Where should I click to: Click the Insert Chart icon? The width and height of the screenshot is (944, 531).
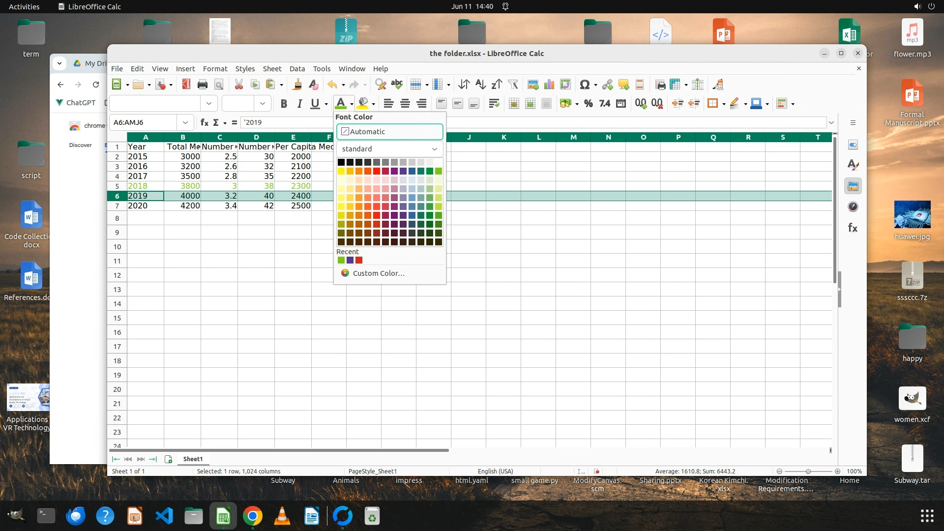pyautogui.click(x=549, y=85)
